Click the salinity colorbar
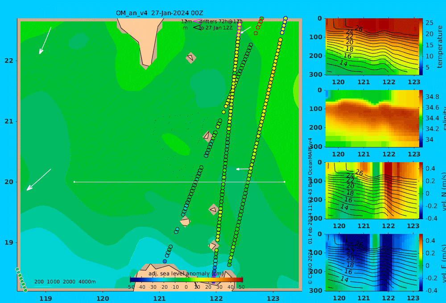 pyautogui.click(x=421, y=119)
